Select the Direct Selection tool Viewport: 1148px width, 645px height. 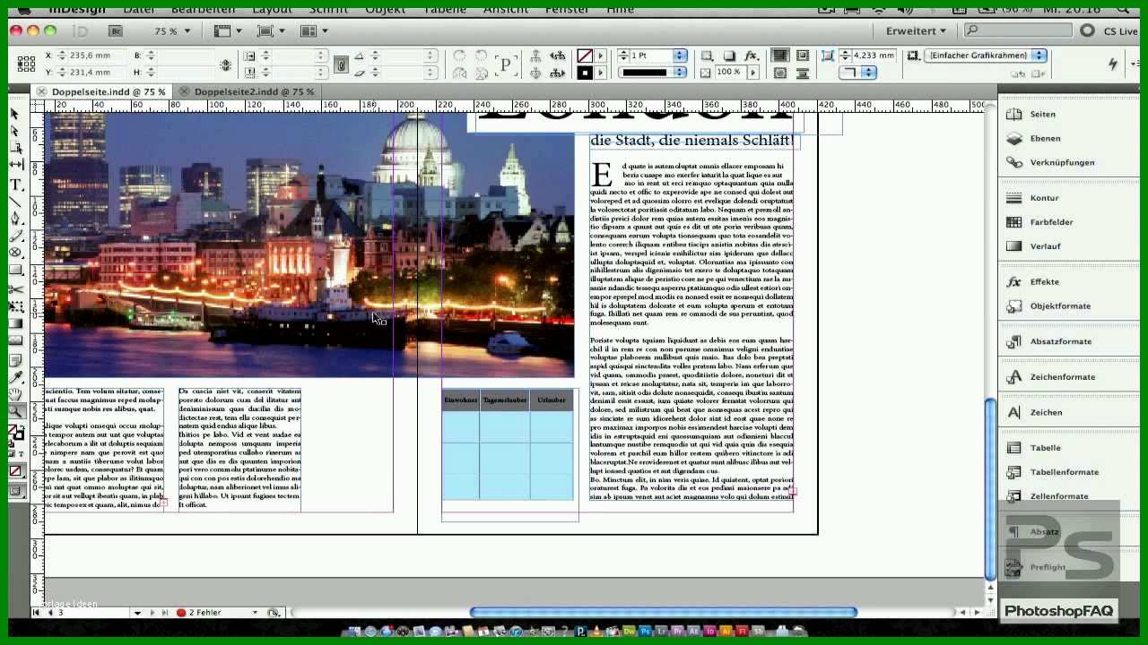pyautogui.click(x=15, y=132)
